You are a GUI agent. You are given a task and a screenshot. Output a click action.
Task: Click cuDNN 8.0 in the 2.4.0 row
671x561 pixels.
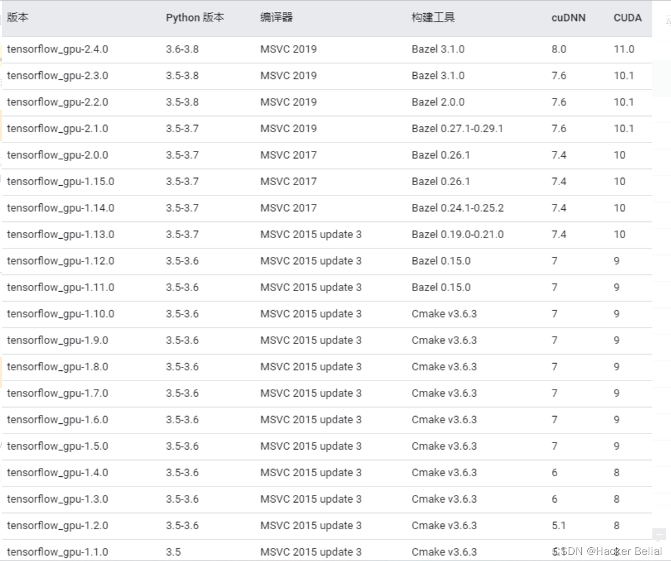[x=559, y=49]
